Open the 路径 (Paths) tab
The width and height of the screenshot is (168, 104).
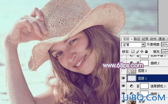click(137, 39)
